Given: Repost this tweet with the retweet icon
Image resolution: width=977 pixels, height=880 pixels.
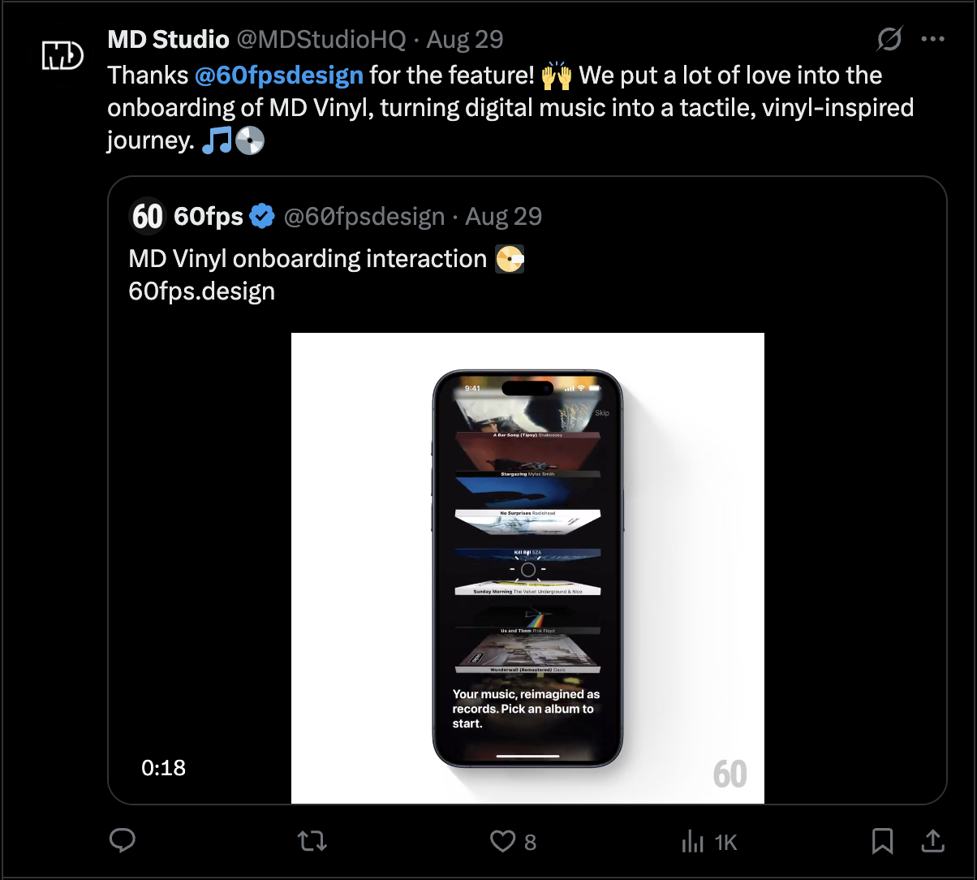Looking at the screenshot, I should (x=312, y=841).
